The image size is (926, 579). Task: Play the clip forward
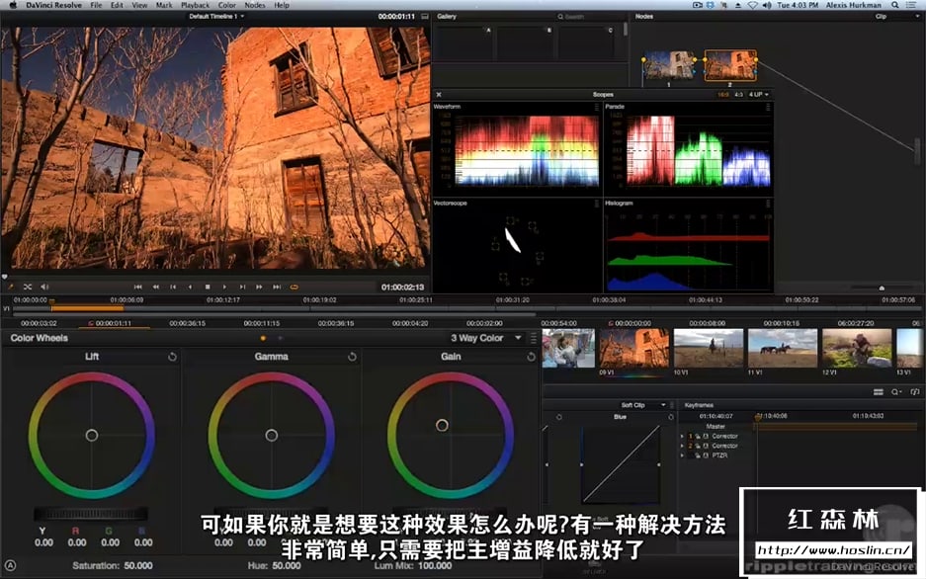(x=224, y=287)
